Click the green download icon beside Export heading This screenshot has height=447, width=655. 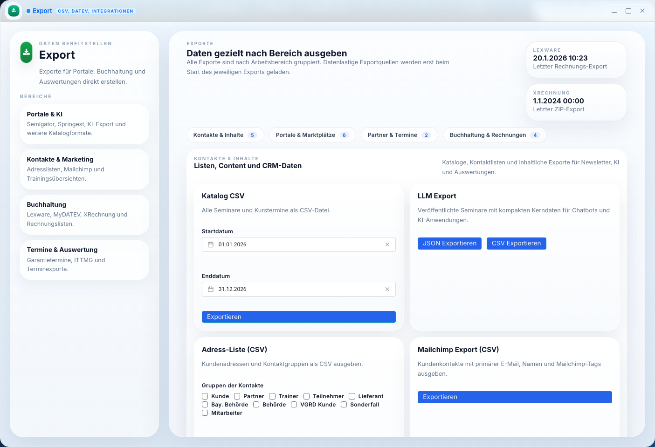tap(27, 52)
